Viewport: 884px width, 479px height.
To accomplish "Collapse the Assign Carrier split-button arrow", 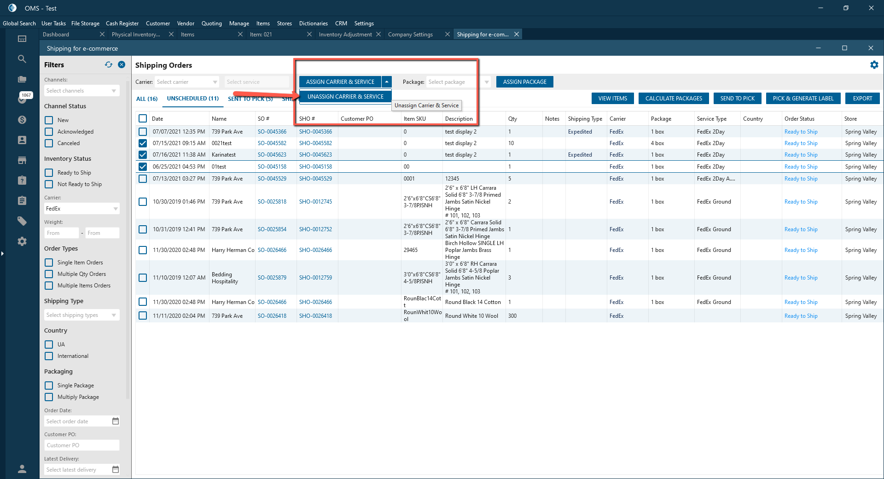I will pos(387,82).
